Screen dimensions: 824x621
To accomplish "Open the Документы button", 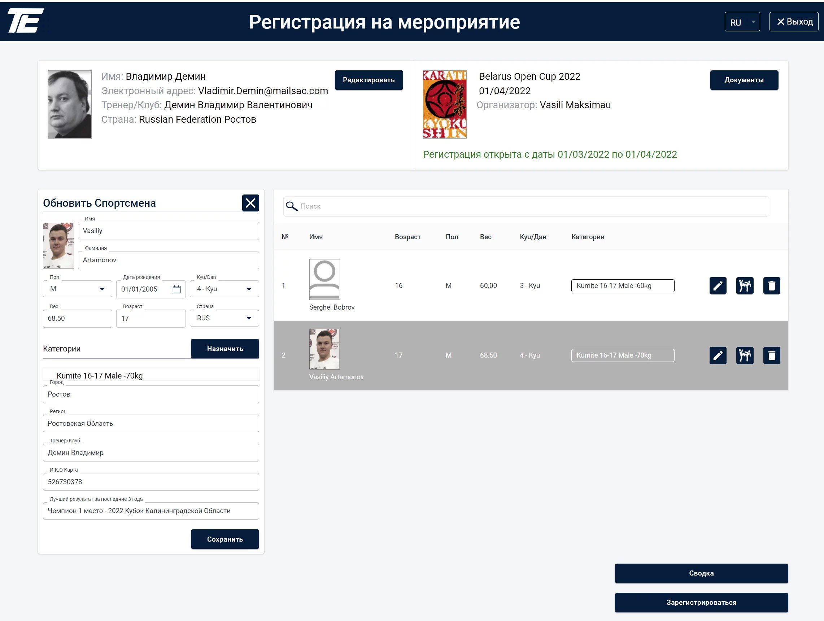I will (x=744, y=80).
